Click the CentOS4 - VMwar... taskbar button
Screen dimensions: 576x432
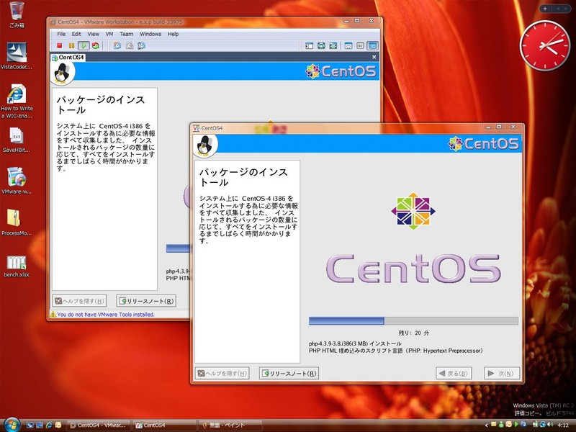click(99, 425)
